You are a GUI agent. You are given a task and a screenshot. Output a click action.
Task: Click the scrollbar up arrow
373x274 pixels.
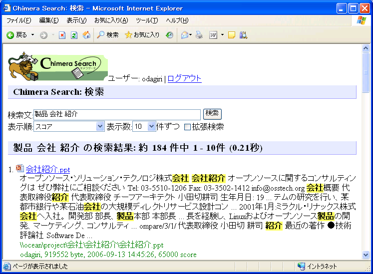[366, 48]
